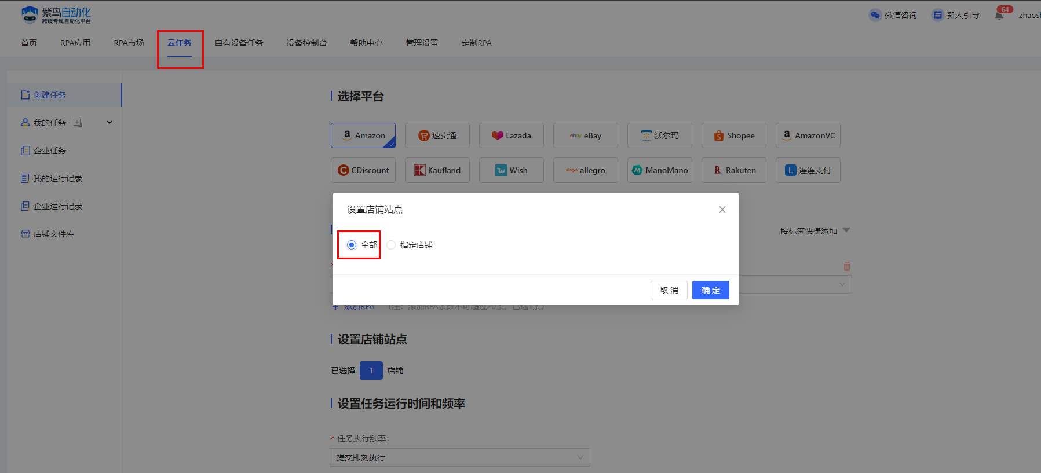Viewport: 1041px width, 473px height.
Task: Click the 新人引导 guide icon
Action: click(x=937, y=15)
